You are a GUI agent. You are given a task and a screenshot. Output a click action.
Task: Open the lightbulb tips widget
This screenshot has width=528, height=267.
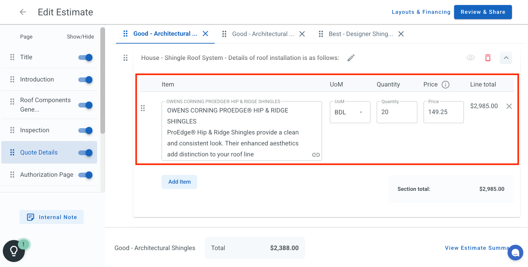14,251
